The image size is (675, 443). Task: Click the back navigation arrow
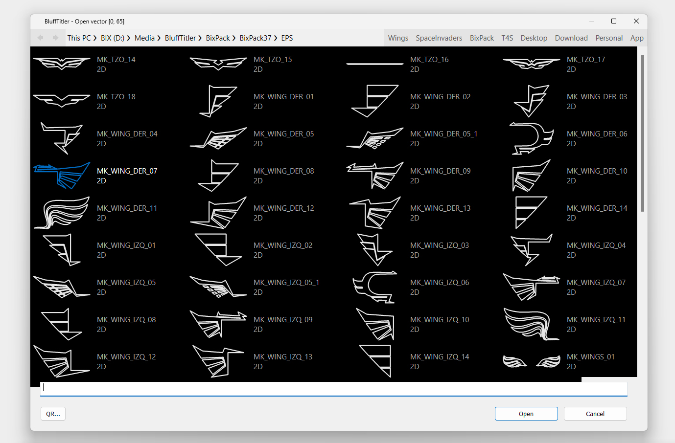point(41,38)
